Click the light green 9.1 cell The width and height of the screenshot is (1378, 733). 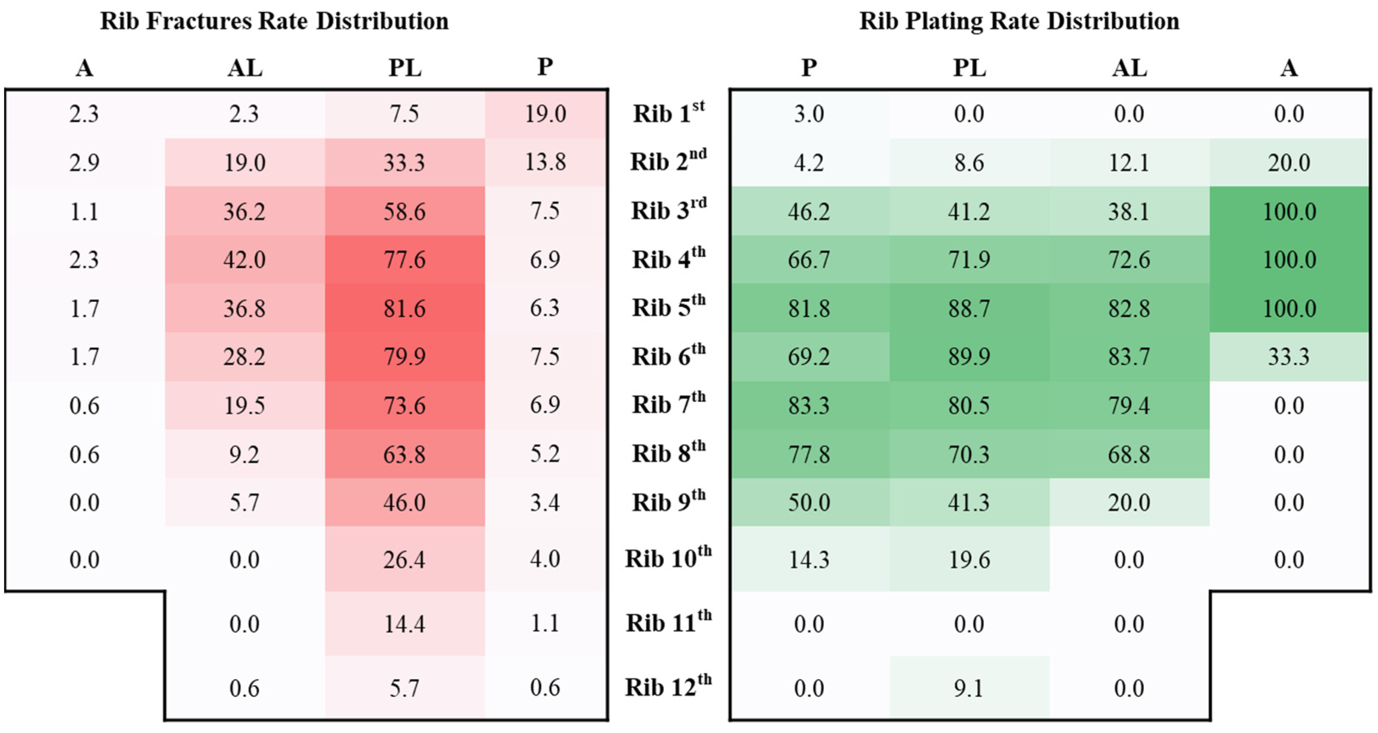969,688
